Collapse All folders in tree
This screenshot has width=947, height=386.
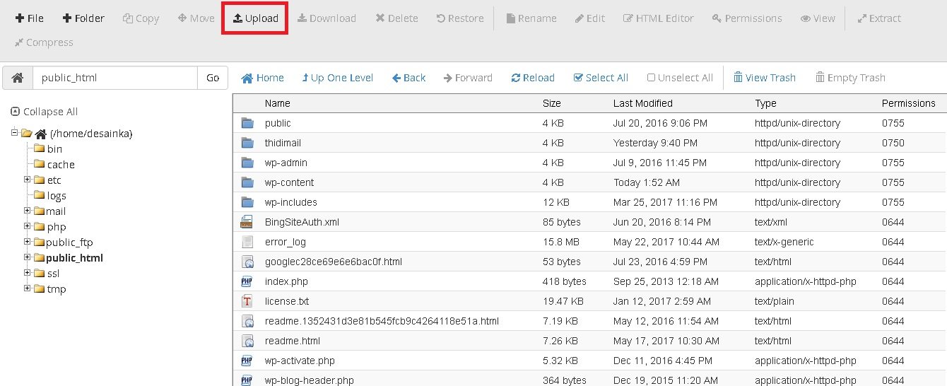click(x=45, y=112)
